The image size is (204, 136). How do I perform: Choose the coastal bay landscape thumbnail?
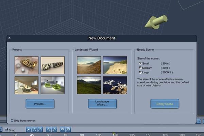pos(115,65)
